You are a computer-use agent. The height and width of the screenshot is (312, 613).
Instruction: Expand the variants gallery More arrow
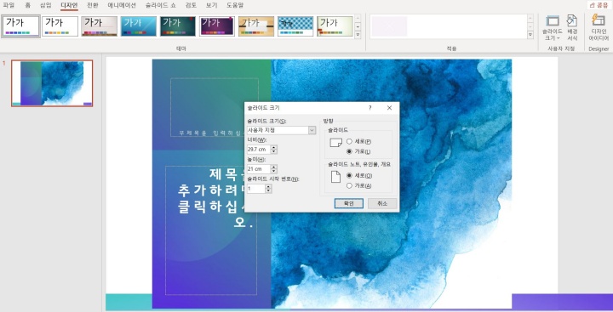coord(530,35)
